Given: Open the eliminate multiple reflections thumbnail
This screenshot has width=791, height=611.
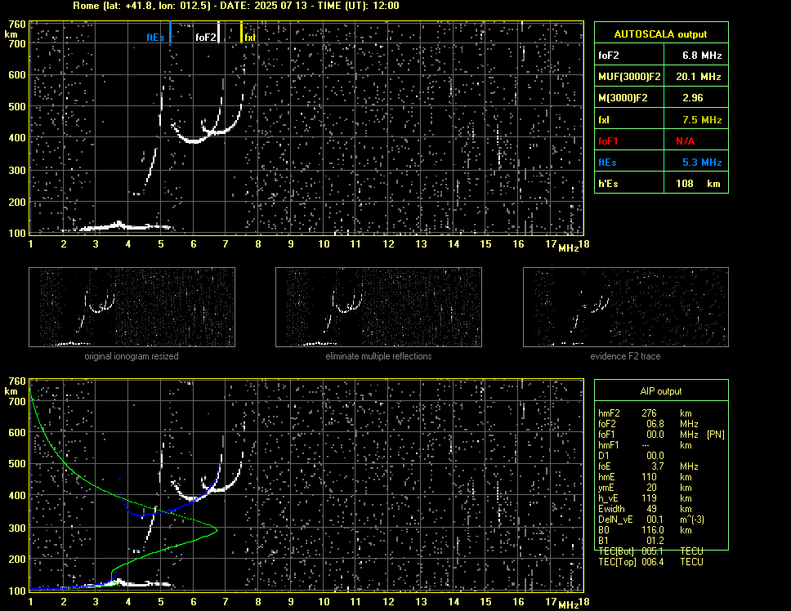Looking at the screenshot, I should [x=378, y=307].
